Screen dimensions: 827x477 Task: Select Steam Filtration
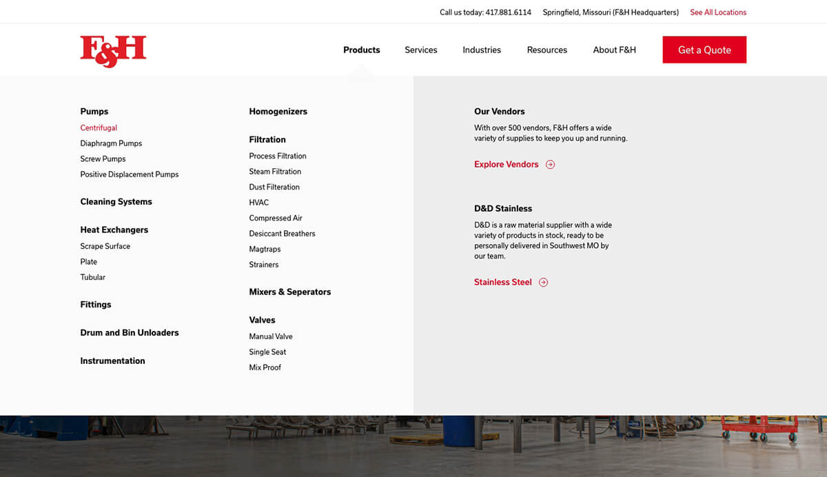[275, 172]
